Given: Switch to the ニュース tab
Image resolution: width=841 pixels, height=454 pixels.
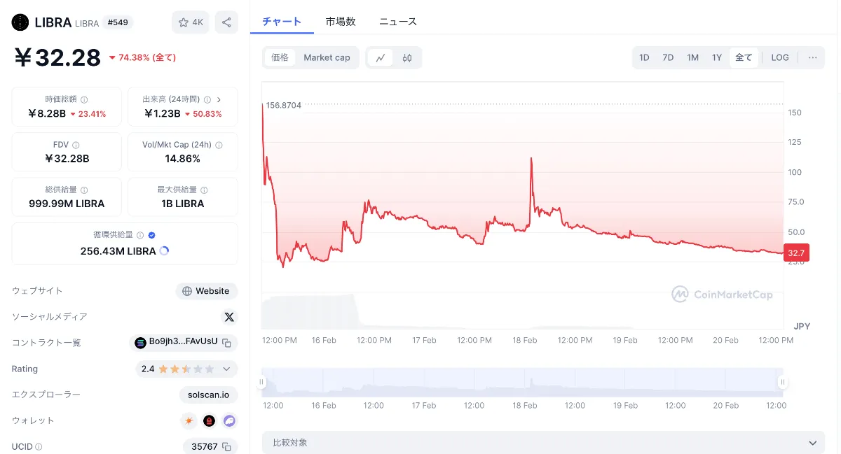Looking at the screenshot, I should click(397, 22).
